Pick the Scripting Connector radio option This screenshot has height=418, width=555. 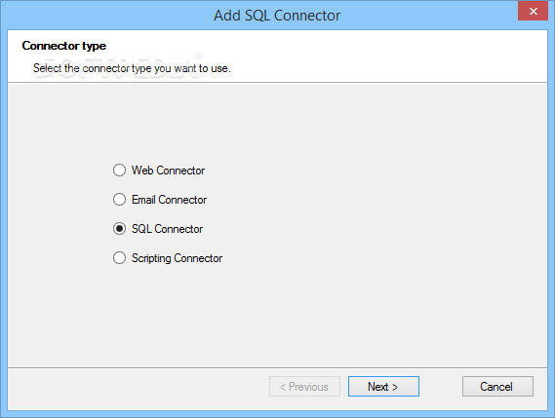(119, 258)
